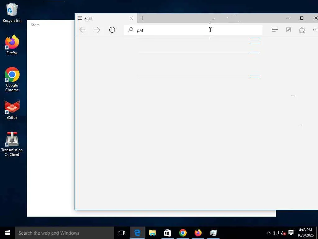Open the Edge More actions ellipsis
Viewport: 318px width, 239px height.
point(315,30)
